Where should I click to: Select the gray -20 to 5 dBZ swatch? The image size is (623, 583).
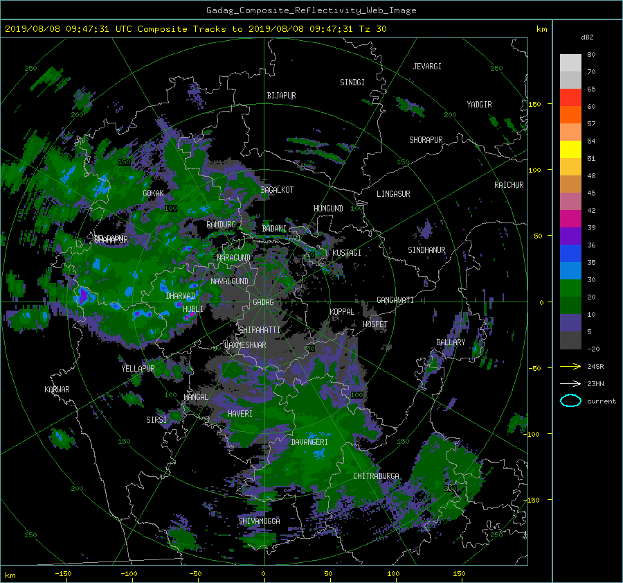[570, 340]
